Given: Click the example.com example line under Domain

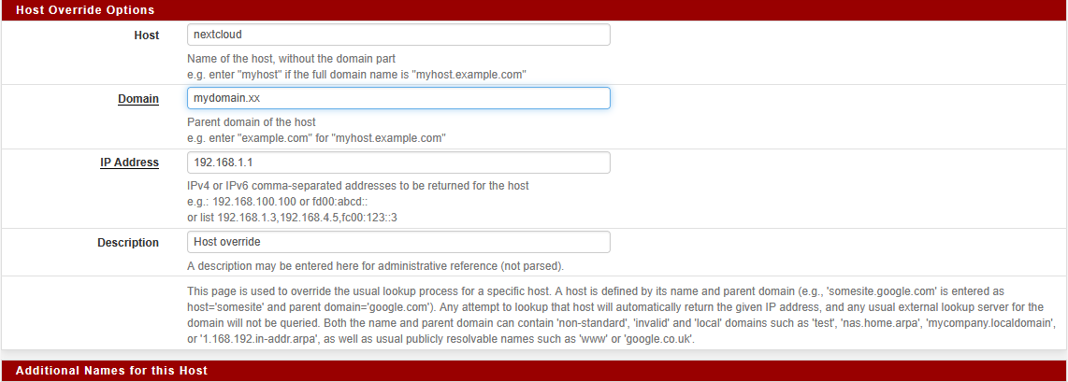Looking at the screenshot, I should point(316,137).
